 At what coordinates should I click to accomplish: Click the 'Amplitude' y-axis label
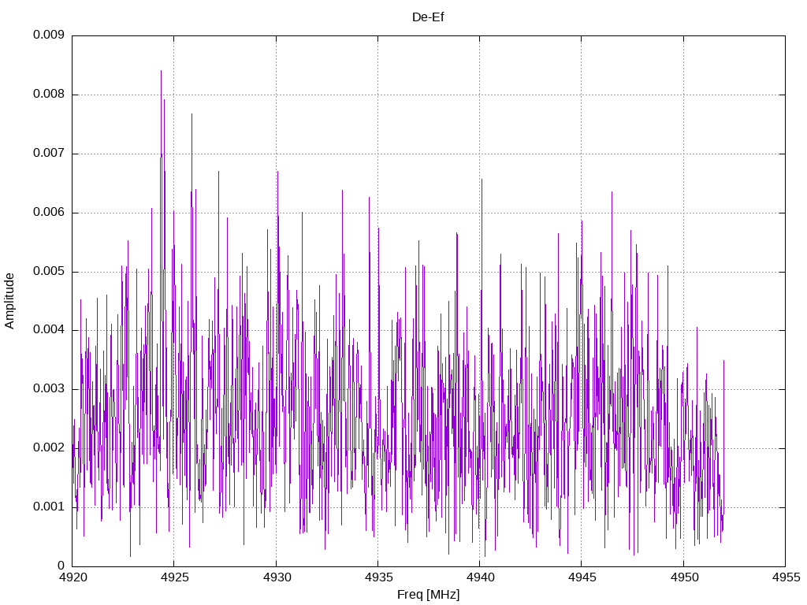click(9, 301)
